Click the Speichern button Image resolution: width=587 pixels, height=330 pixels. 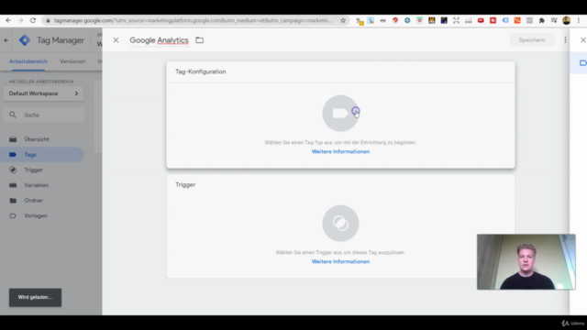coord(532,40)
